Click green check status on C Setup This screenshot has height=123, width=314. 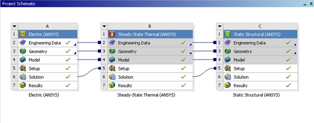click(288, 68)
